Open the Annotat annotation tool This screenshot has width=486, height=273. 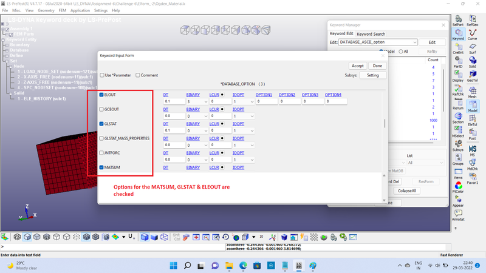point(458,215)
